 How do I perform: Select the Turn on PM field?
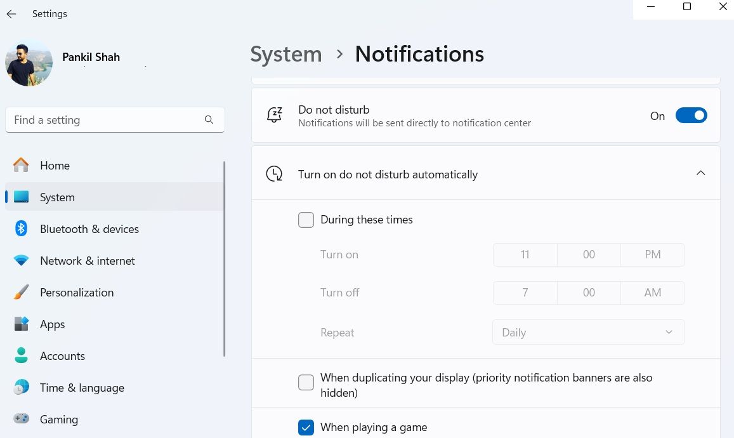click(653, 255)
